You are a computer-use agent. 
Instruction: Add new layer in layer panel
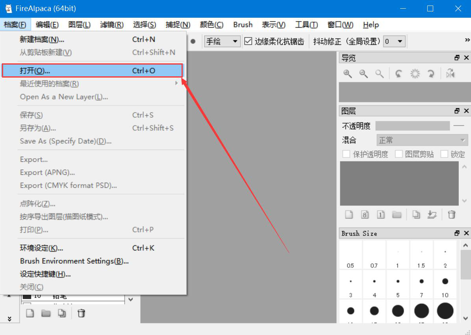pyautogui.click(x=349, y=215)
